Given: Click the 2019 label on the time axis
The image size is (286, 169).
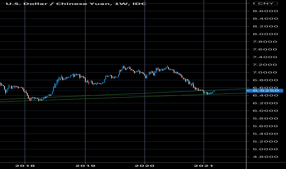Looking at the screenshot, I should click(x=85, y=166).
